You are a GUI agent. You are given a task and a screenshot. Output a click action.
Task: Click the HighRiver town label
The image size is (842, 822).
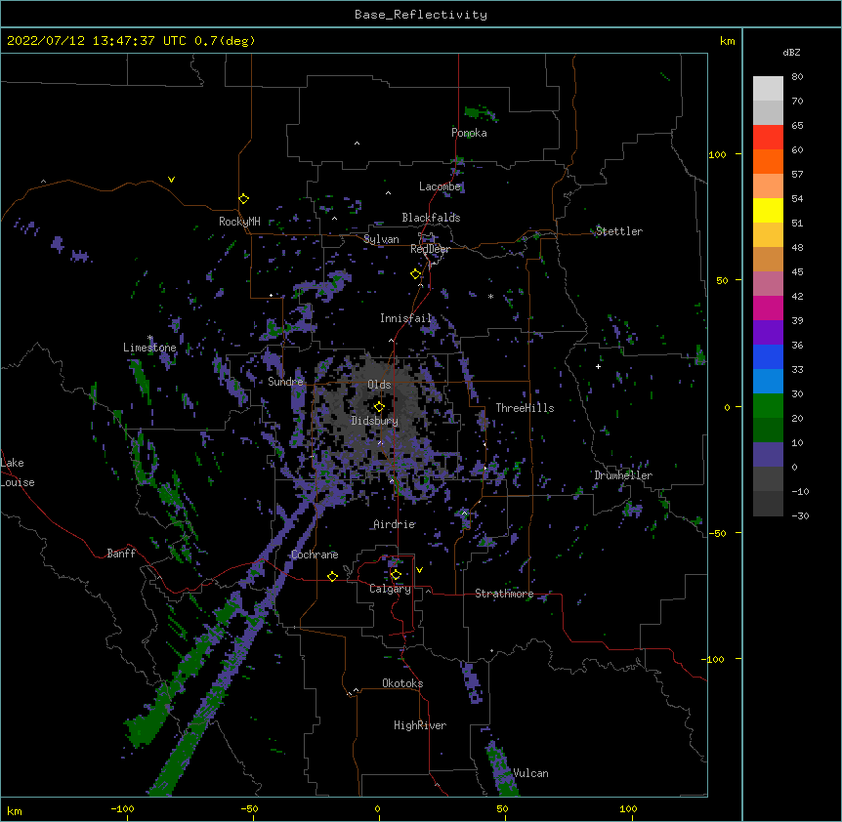pos(420,725)
